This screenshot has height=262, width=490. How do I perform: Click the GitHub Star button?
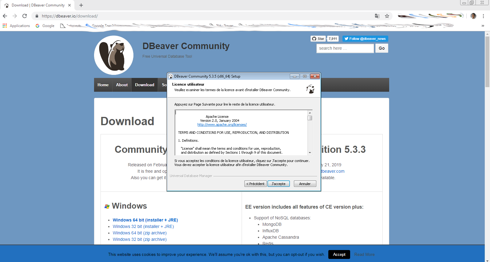pyautogui.click(x=318, y=39)
